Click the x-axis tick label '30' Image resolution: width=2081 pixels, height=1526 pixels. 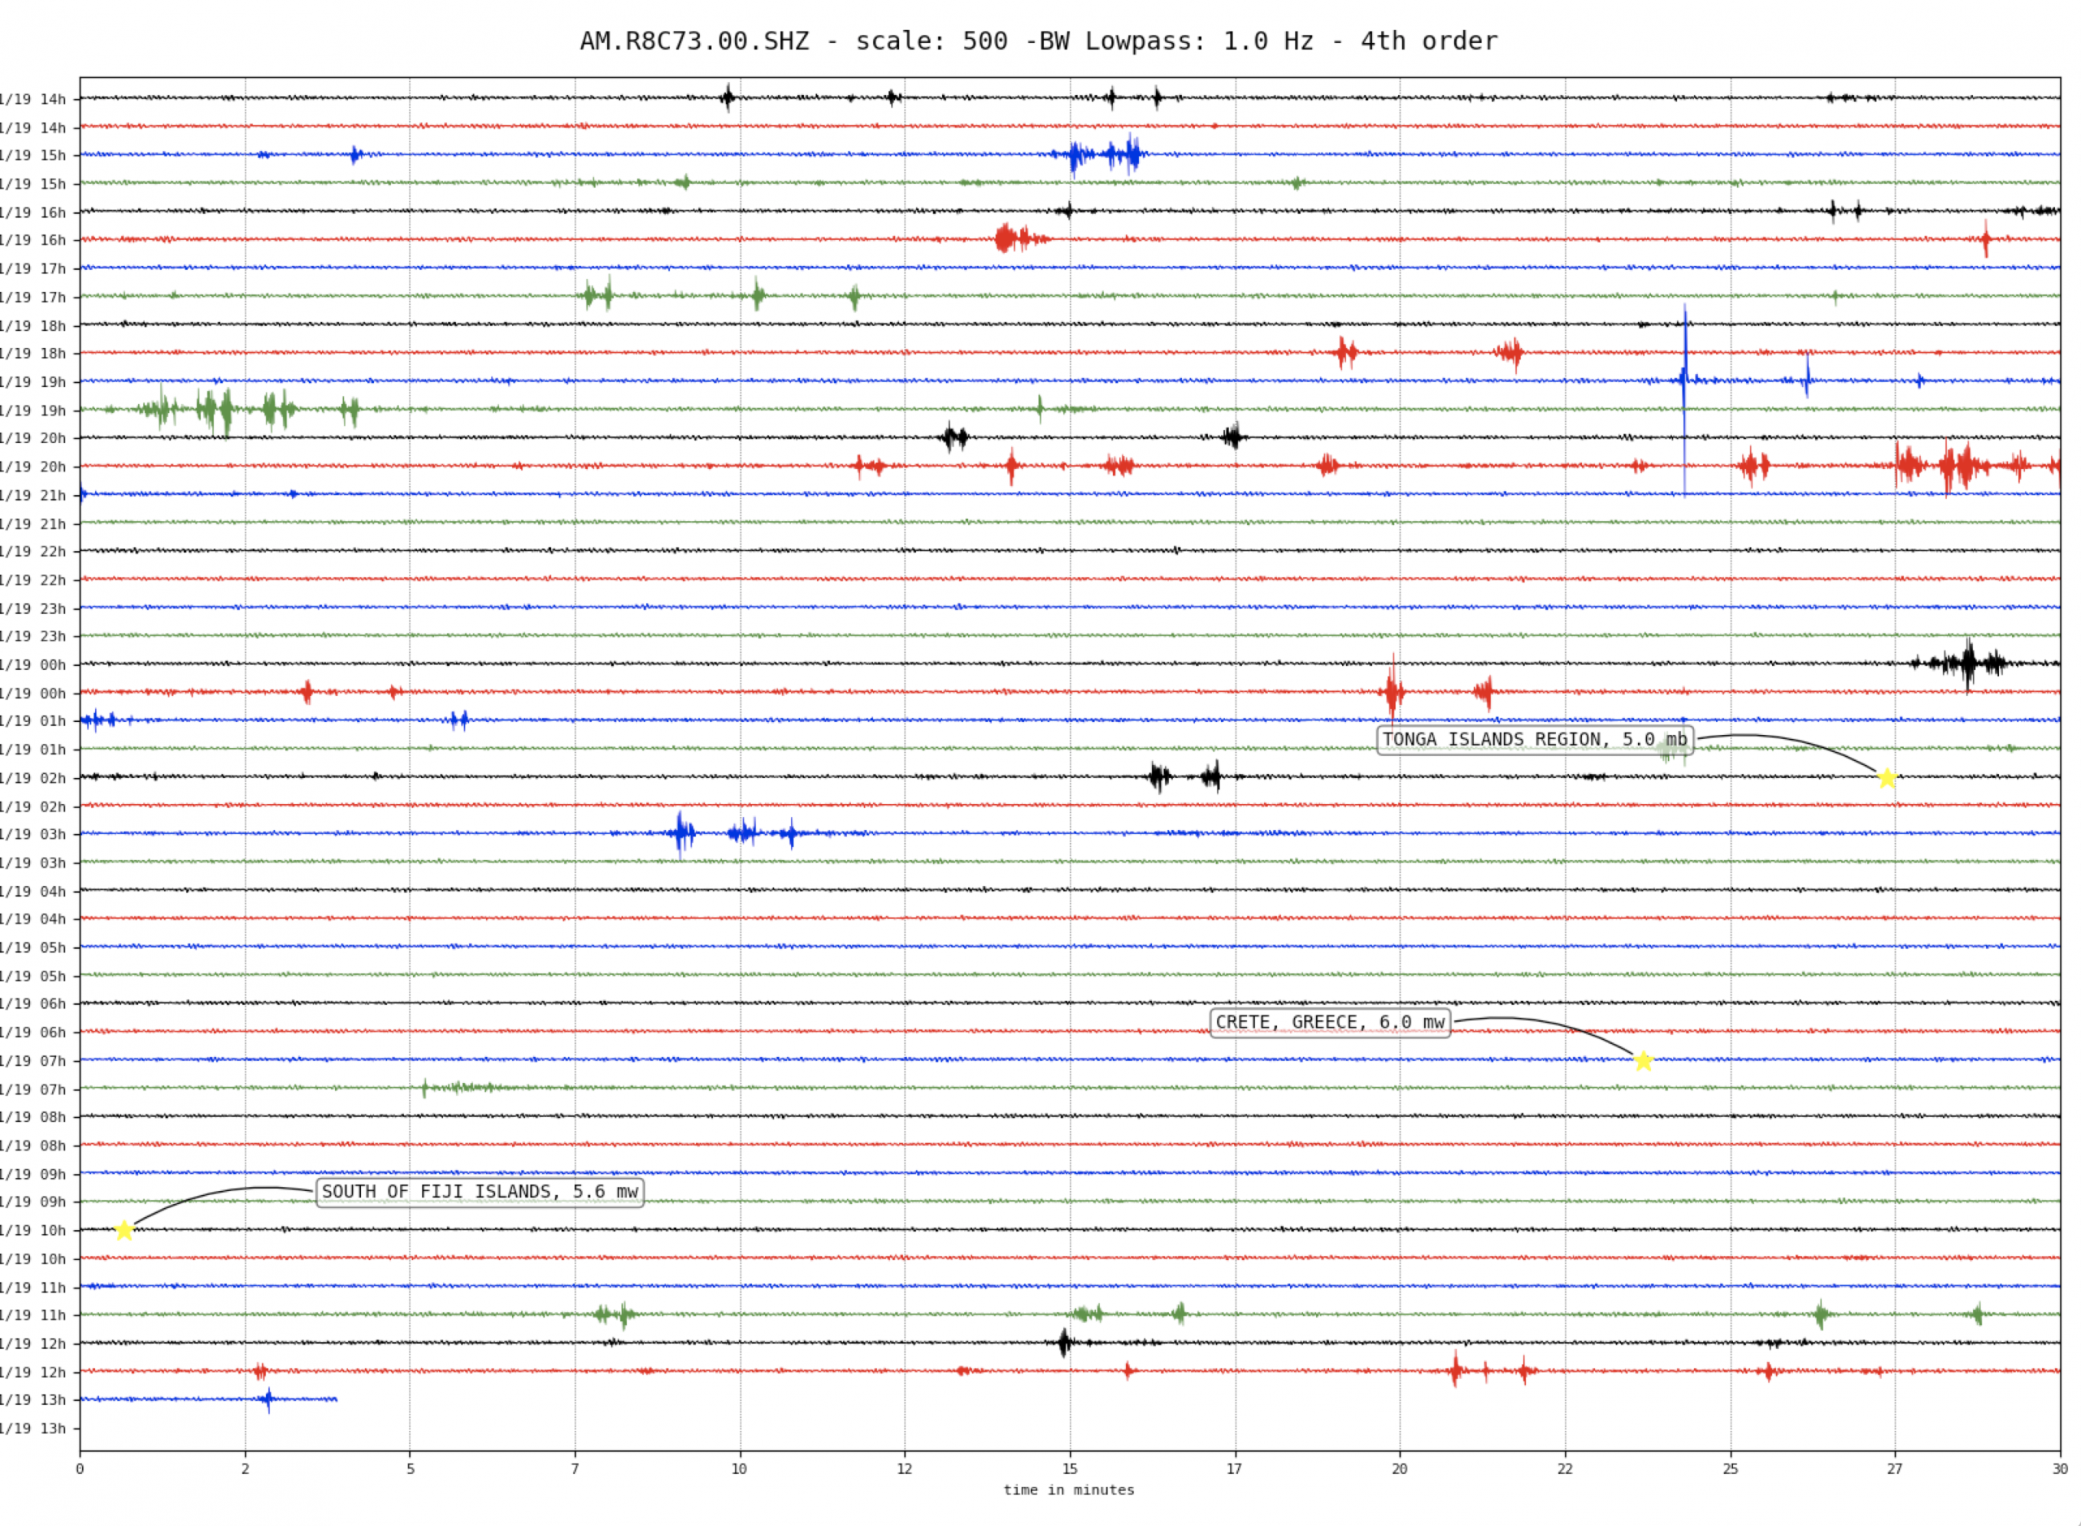pyautogui.click(x=2060, y=1469)
